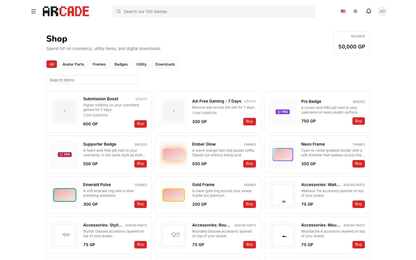Click the PRO badge icon
The width and height of the screenshot is (416, 260).
[x=283, y=112]
